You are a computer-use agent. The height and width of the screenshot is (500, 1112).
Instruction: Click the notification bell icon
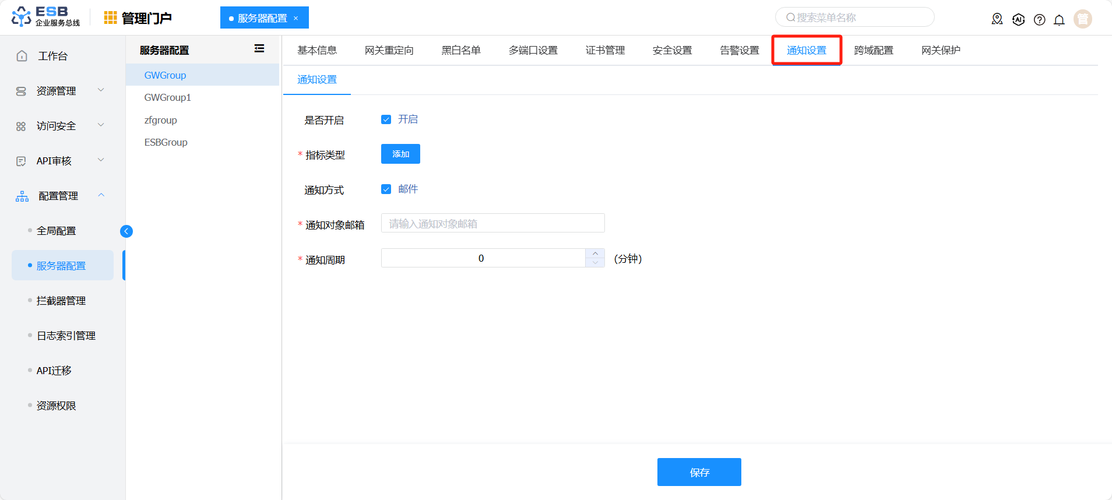click(x=1059, y=20)
